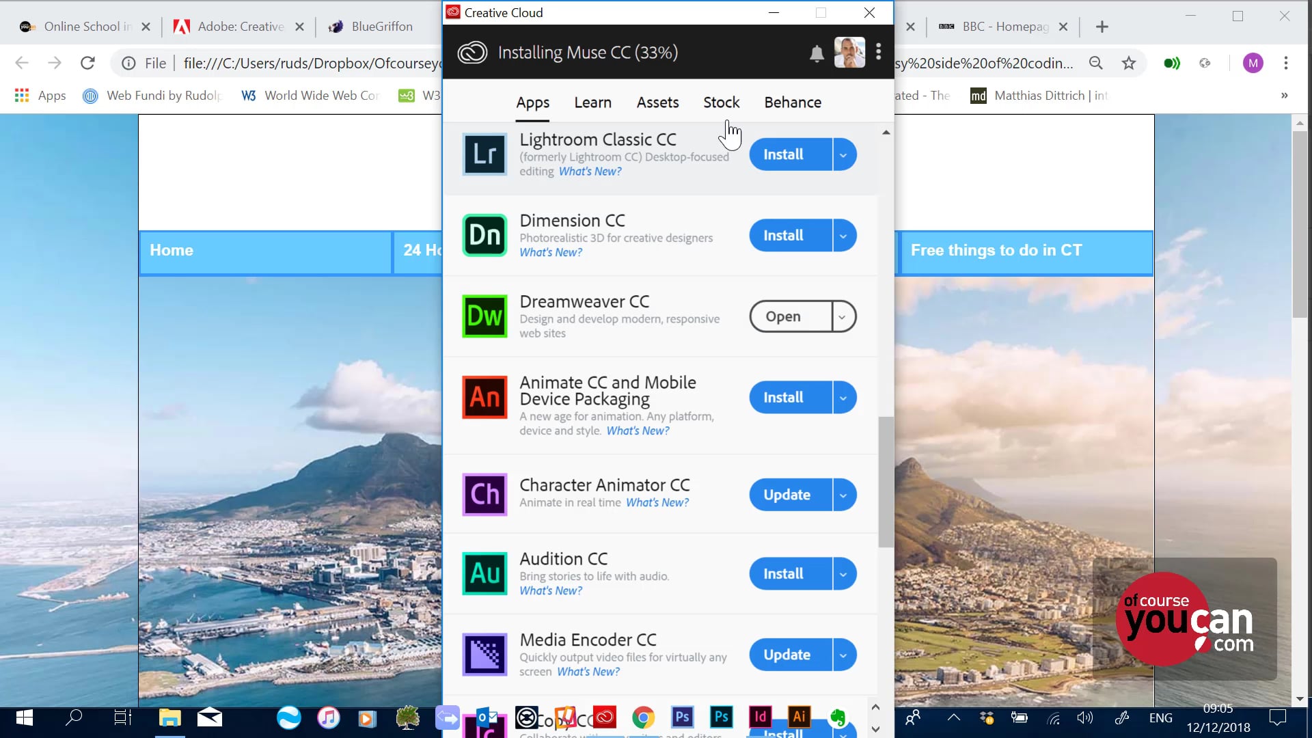
Task: Show hidden system tray icons
Action: click(954, 717)
